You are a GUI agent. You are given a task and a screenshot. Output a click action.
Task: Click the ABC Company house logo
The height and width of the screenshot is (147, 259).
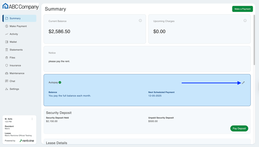(x=5, y=6)
